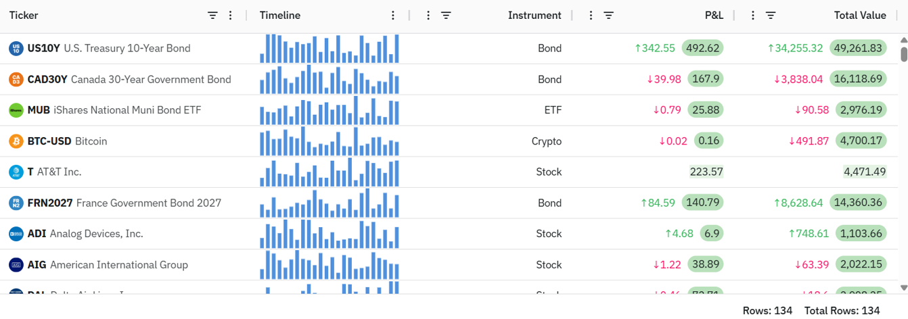Screen dimensions: 908x319
Task: Click the Bitcoin logo icon
Action: click(x=16, y=141)
